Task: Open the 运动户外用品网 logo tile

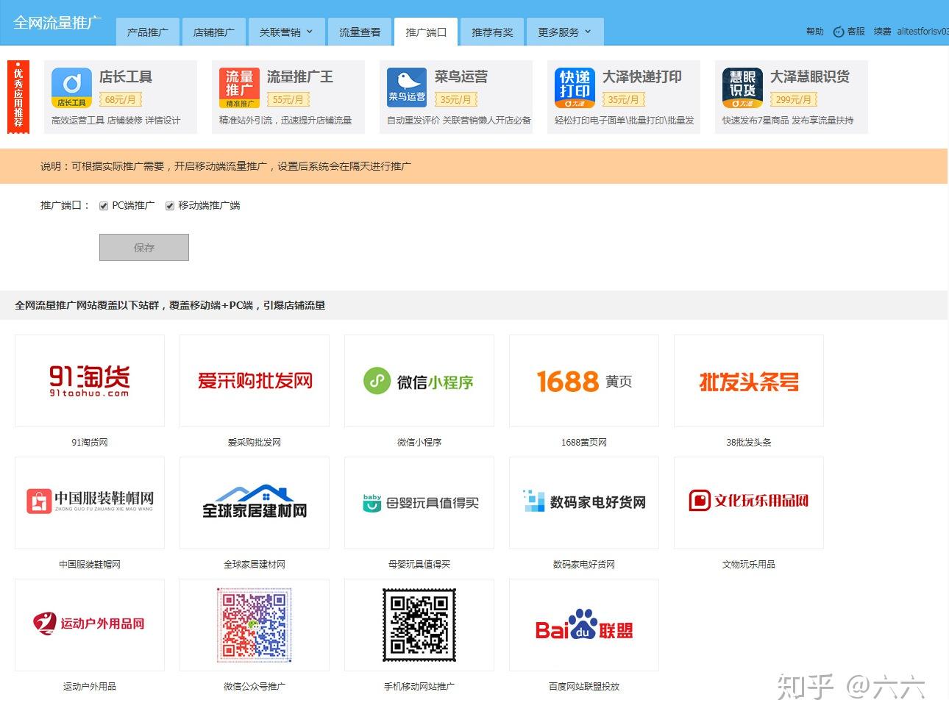Action: pyautogui.click(x=90, y=625)
